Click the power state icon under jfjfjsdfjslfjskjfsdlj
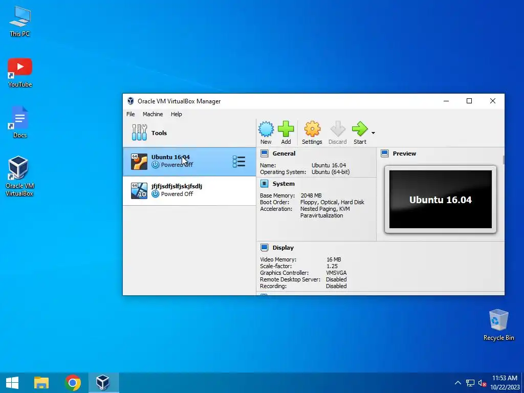The width and height of the screenshot is (524, 393). pos(155,194)
